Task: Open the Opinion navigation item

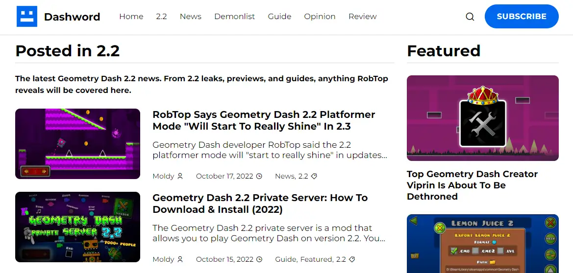Action: (x=320, y=17)
